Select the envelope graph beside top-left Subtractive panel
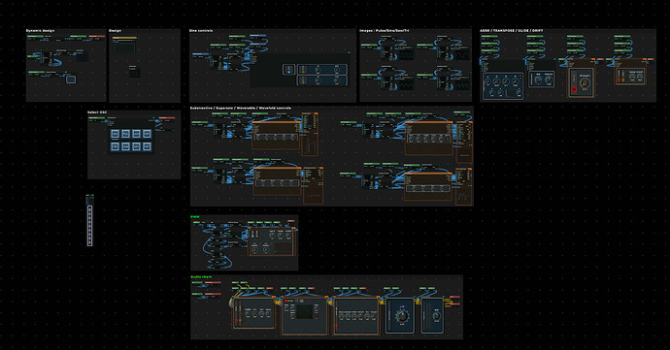Screen dimensions: 670x350 [x=311, y=145]
